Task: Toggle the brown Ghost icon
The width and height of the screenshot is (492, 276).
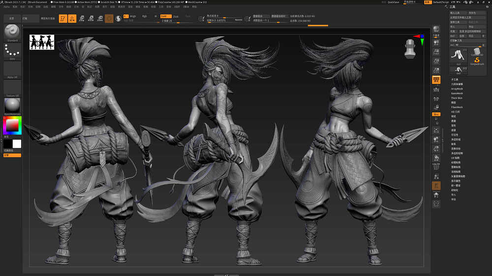Action: click(436, 186)
